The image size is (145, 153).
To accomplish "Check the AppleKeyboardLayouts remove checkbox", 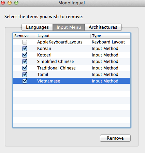I will [x=25, y=42].
